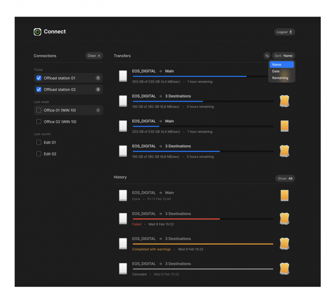Click the green Connect app logo icon

point(37,32)
